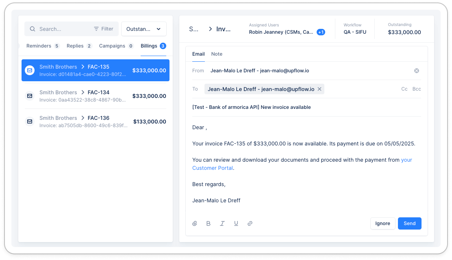
Task: Toggle underline text formatting
Action: (236, 223)
